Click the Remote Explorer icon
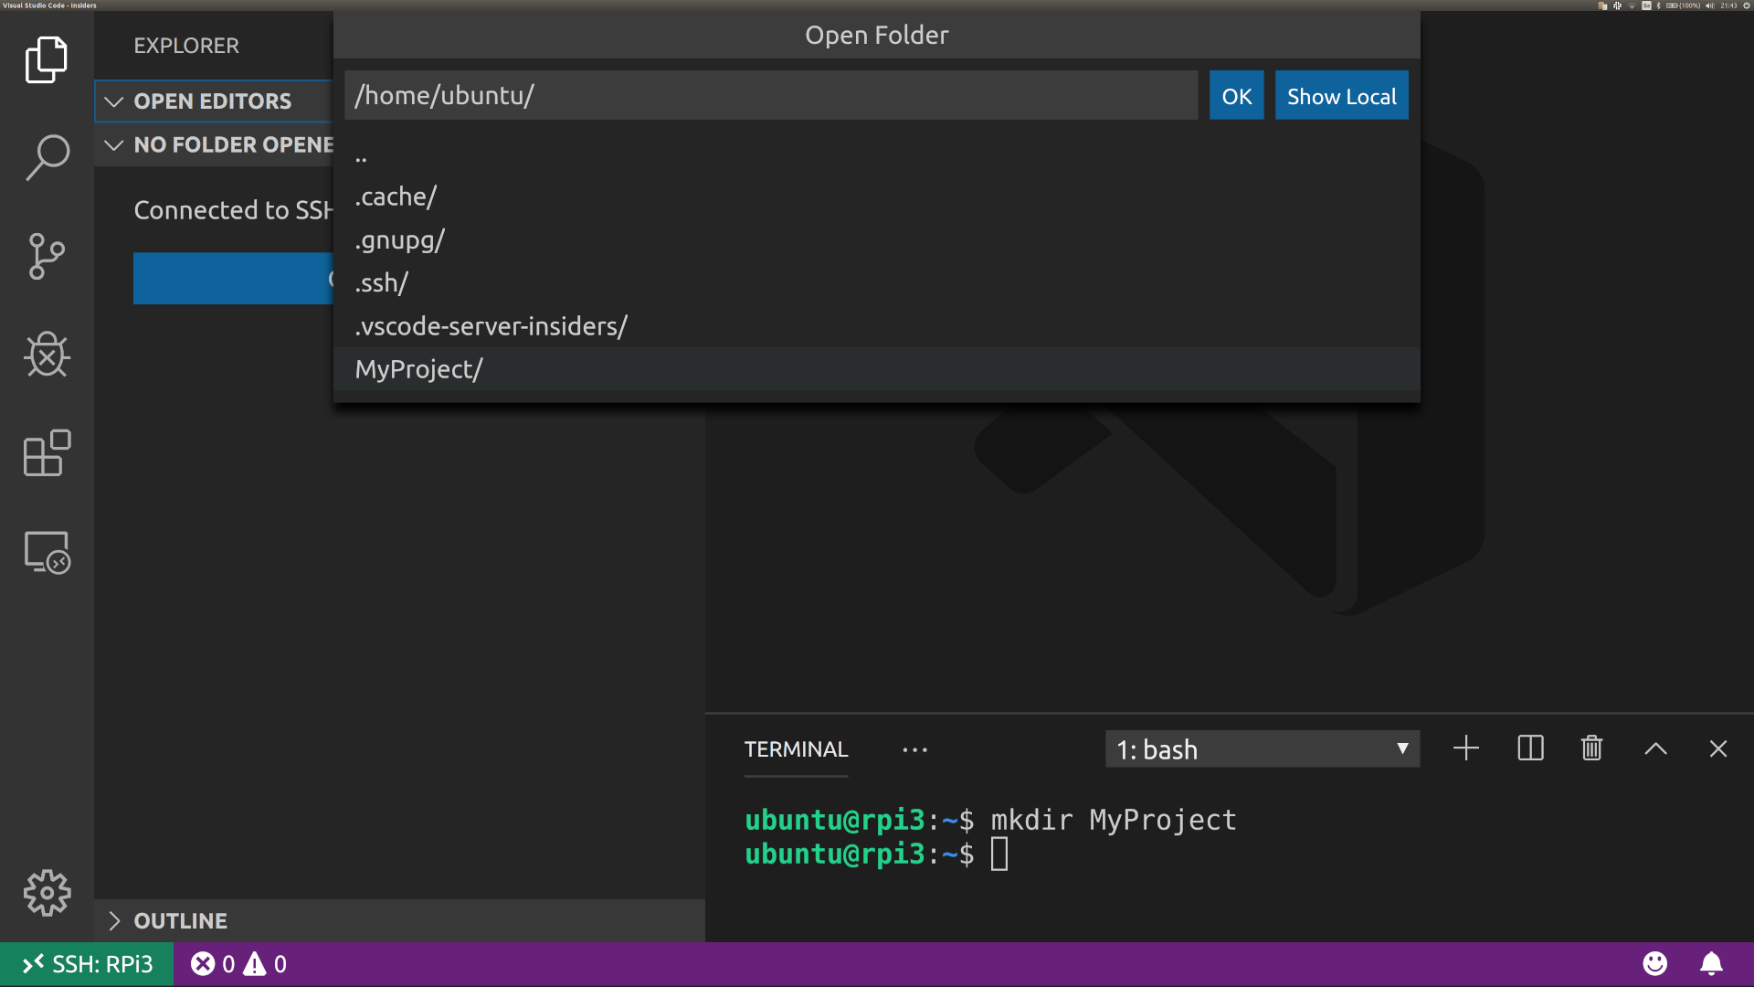 [x=48, y=553]
